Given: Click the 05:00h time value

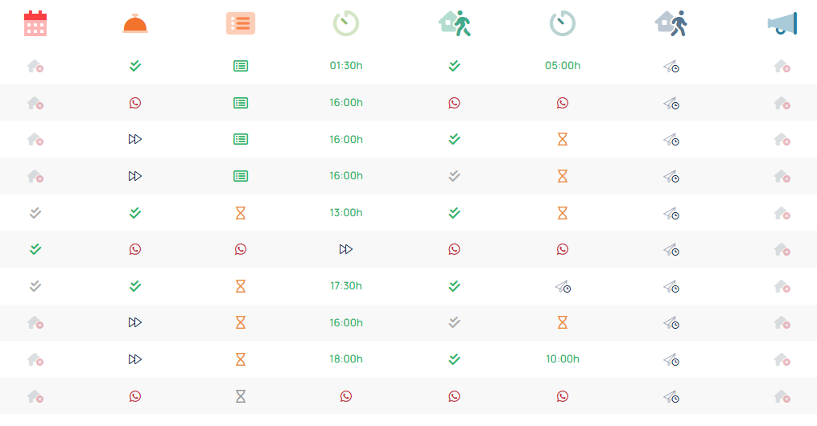Looking at the screenshot, I should click(562, 66).
